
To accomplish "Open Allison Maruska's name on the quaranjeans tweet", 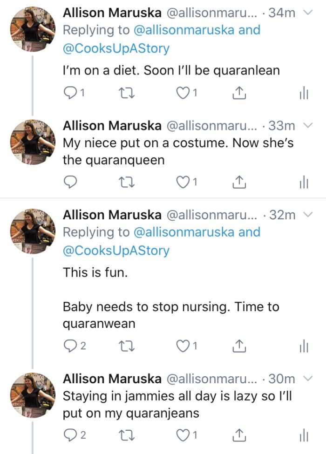I will [x=112, y=379].
